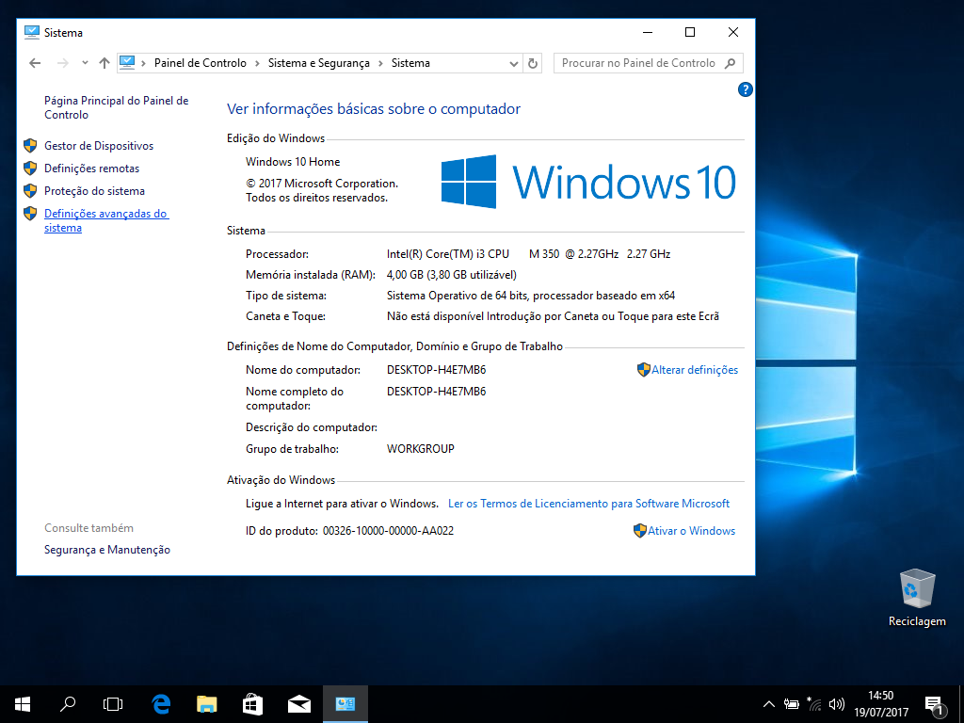Click the taskbar search magnifier icon
This screenshot has height=723, width=964.
point(68,703)
